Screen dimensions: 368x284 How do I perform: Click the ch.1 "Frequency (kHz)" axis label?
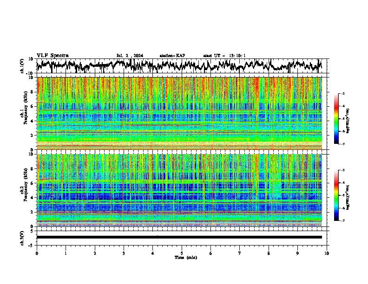tap(25, 108)
